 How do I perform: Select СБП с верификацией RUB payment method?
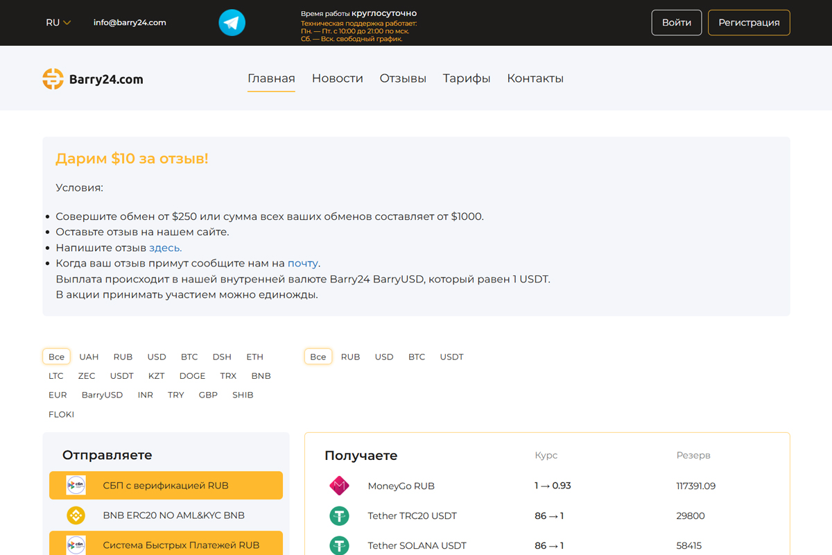(x=165, y=485)
